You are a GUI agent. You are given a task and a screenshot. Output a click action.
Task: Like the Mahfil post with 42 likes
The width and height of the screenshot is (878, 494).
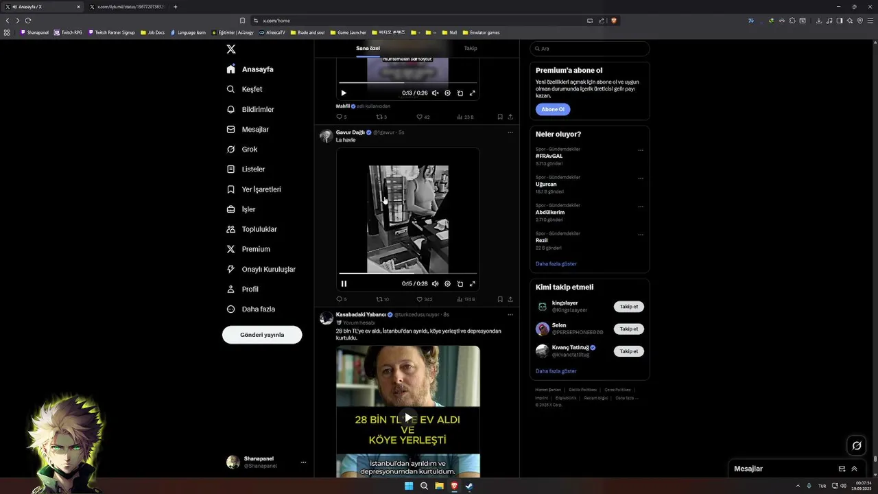click(423, 117)
